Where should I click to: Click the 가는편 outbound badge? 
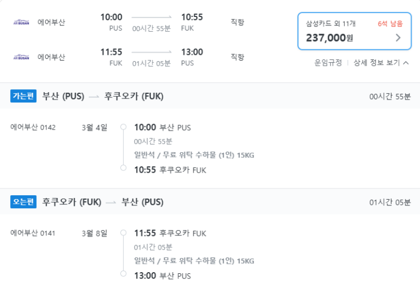pyautogui.click(x=23, y=96)
